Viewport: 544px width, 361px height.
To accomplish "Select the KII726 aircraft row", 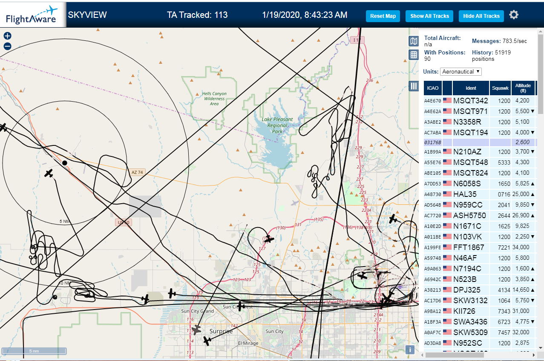I will click(x=481, y=311).
